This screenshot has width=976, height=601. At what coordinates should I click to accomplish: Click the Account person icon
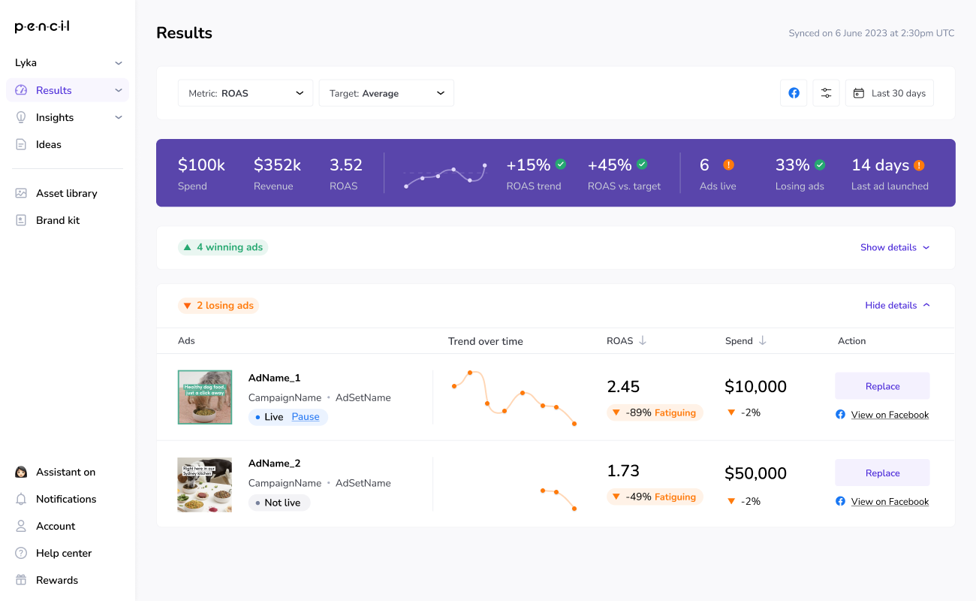(21, 526)
